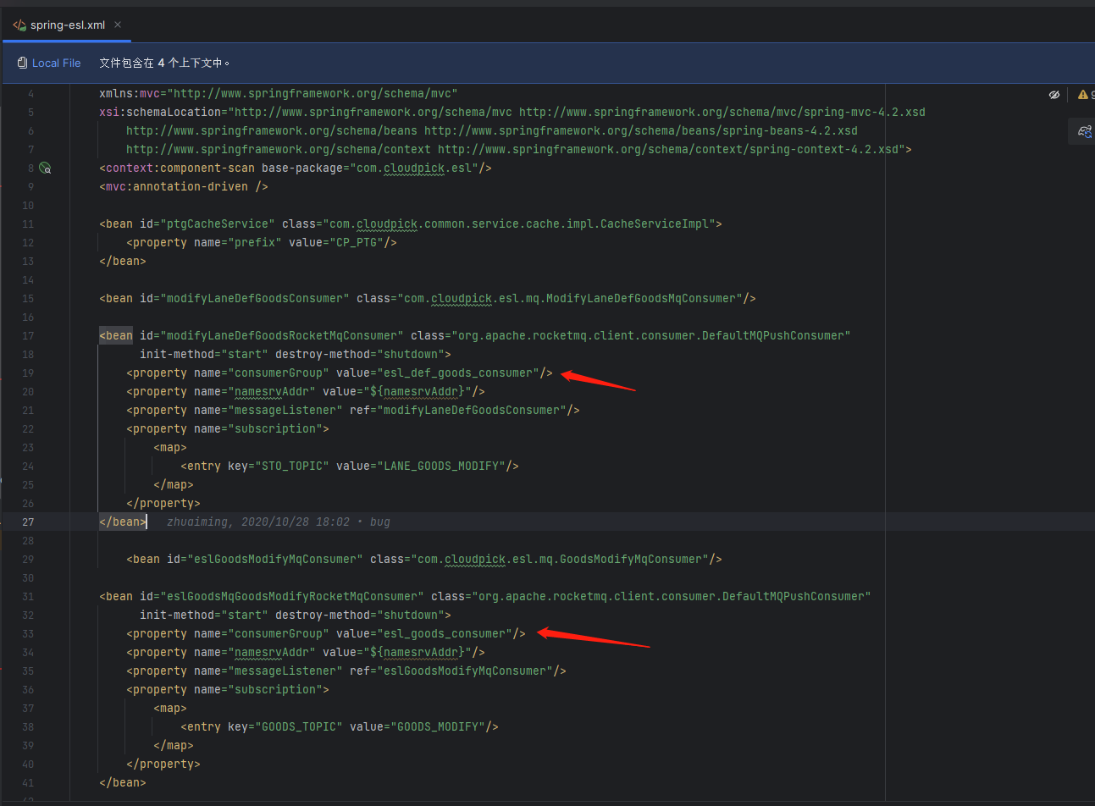Click line number 31 in the gutter
1095x806 pixels.
coord(29,596)
